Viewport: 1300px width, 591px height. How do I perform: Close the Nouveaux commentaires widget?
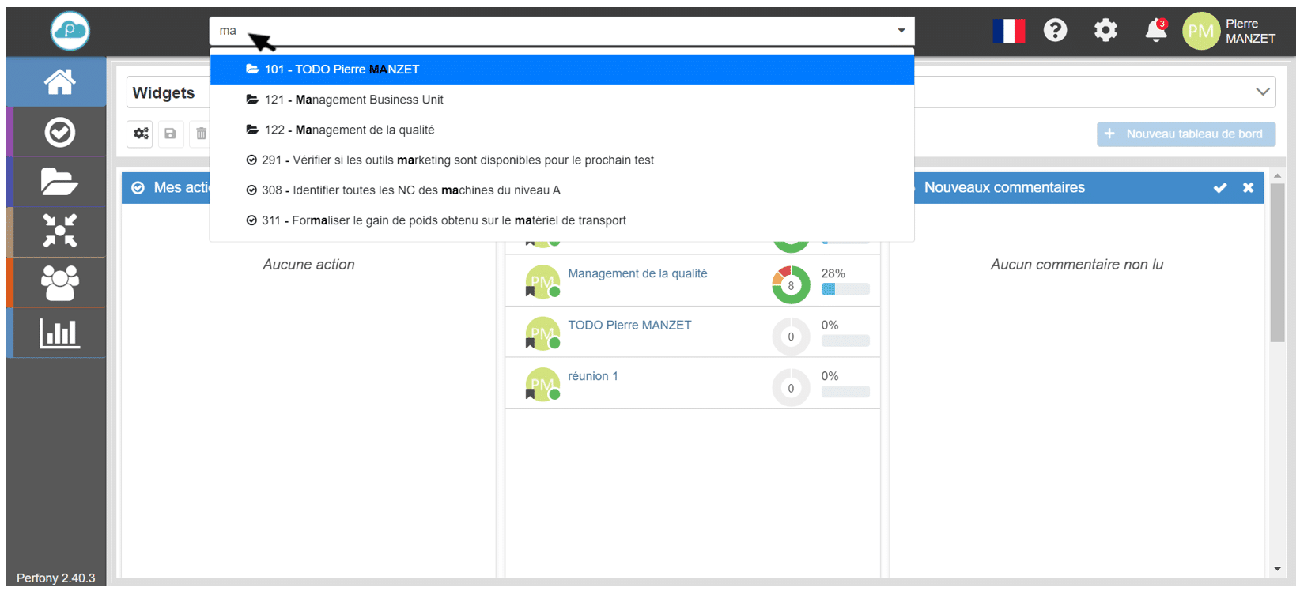pyautogui.click(x=1248, y=188)
